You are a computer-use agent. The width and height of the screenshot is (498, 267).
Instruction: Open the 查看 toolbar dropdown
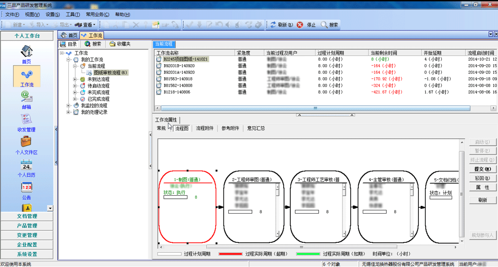click(x=85, y=25)
